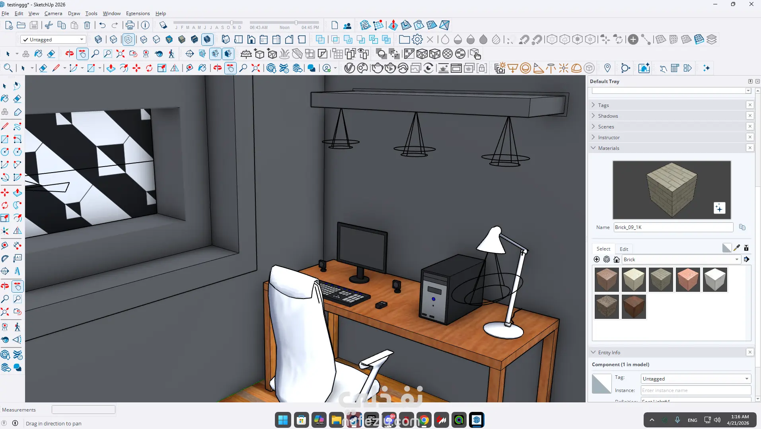Expand the Instructor panel
The image size is (761, 429).
coord(593,137)
